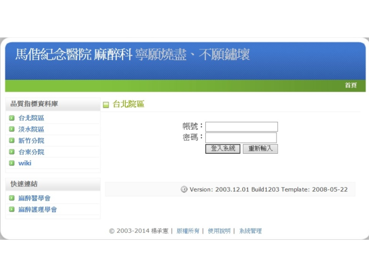Click the 快速連結 sidebar heading
The image size is (369, 276).
point(24,184)
